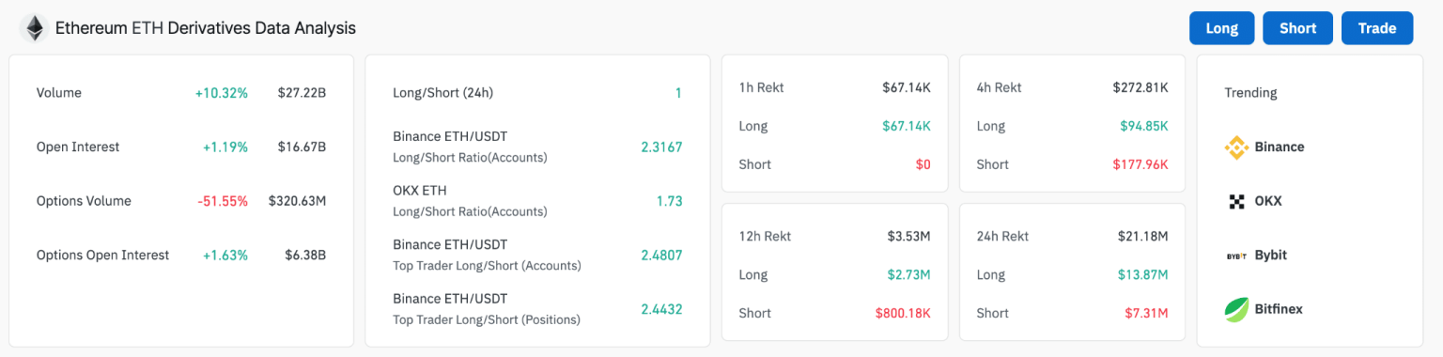Select the OKX ETH Long/Short Ratio row
1443x357 pixels.
(537, 201)
